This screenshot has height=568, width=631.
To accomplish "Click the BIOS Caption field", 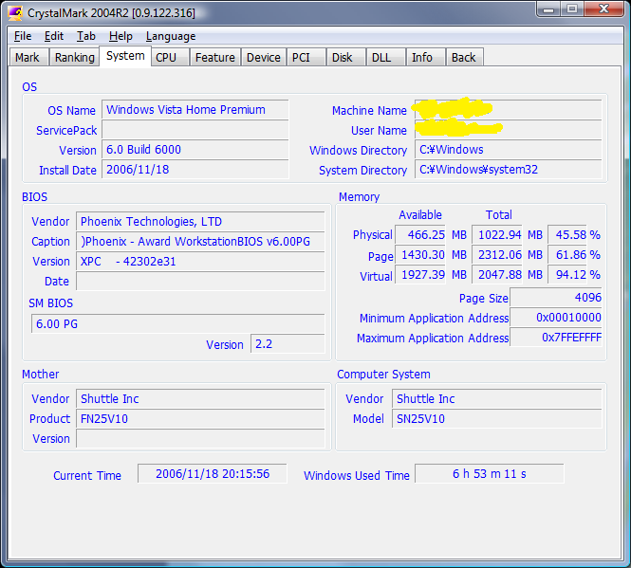I will point(200,242).
